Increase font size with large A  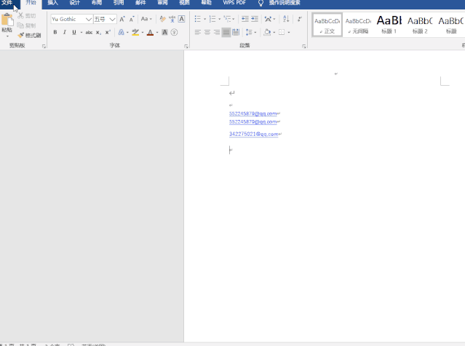[x=122, y=19]
